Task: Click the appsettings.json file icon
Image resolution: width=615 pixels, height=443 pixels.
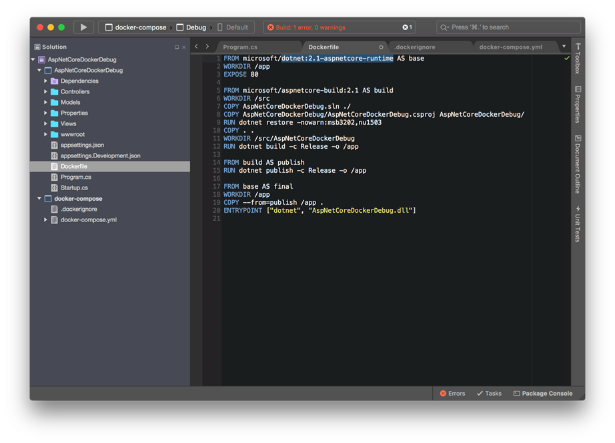Action: [55, 145]
